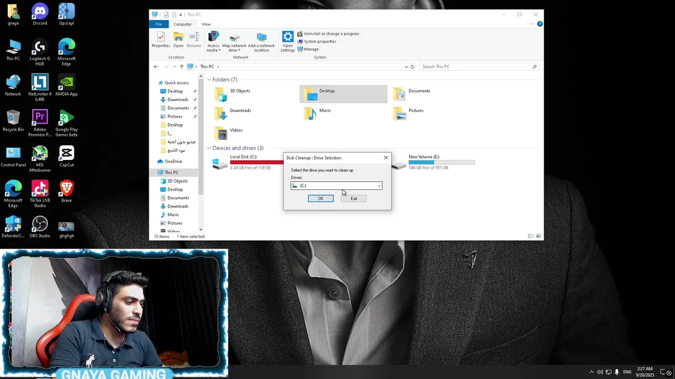
Task: Switch to large icons view button
Action: (538, 236)
